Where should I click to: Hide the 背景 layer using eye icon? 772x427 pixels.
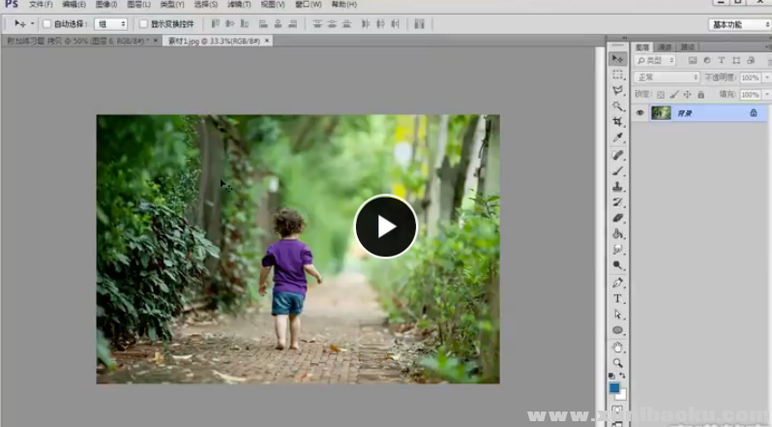point(639,113)
